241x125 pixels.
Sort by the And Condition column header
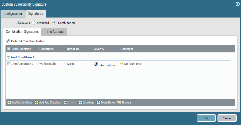click(x=24, y=49)
